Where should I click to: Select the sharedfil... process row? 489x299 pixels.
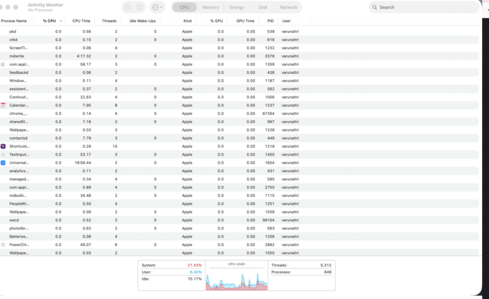click(x=239, y=122)
